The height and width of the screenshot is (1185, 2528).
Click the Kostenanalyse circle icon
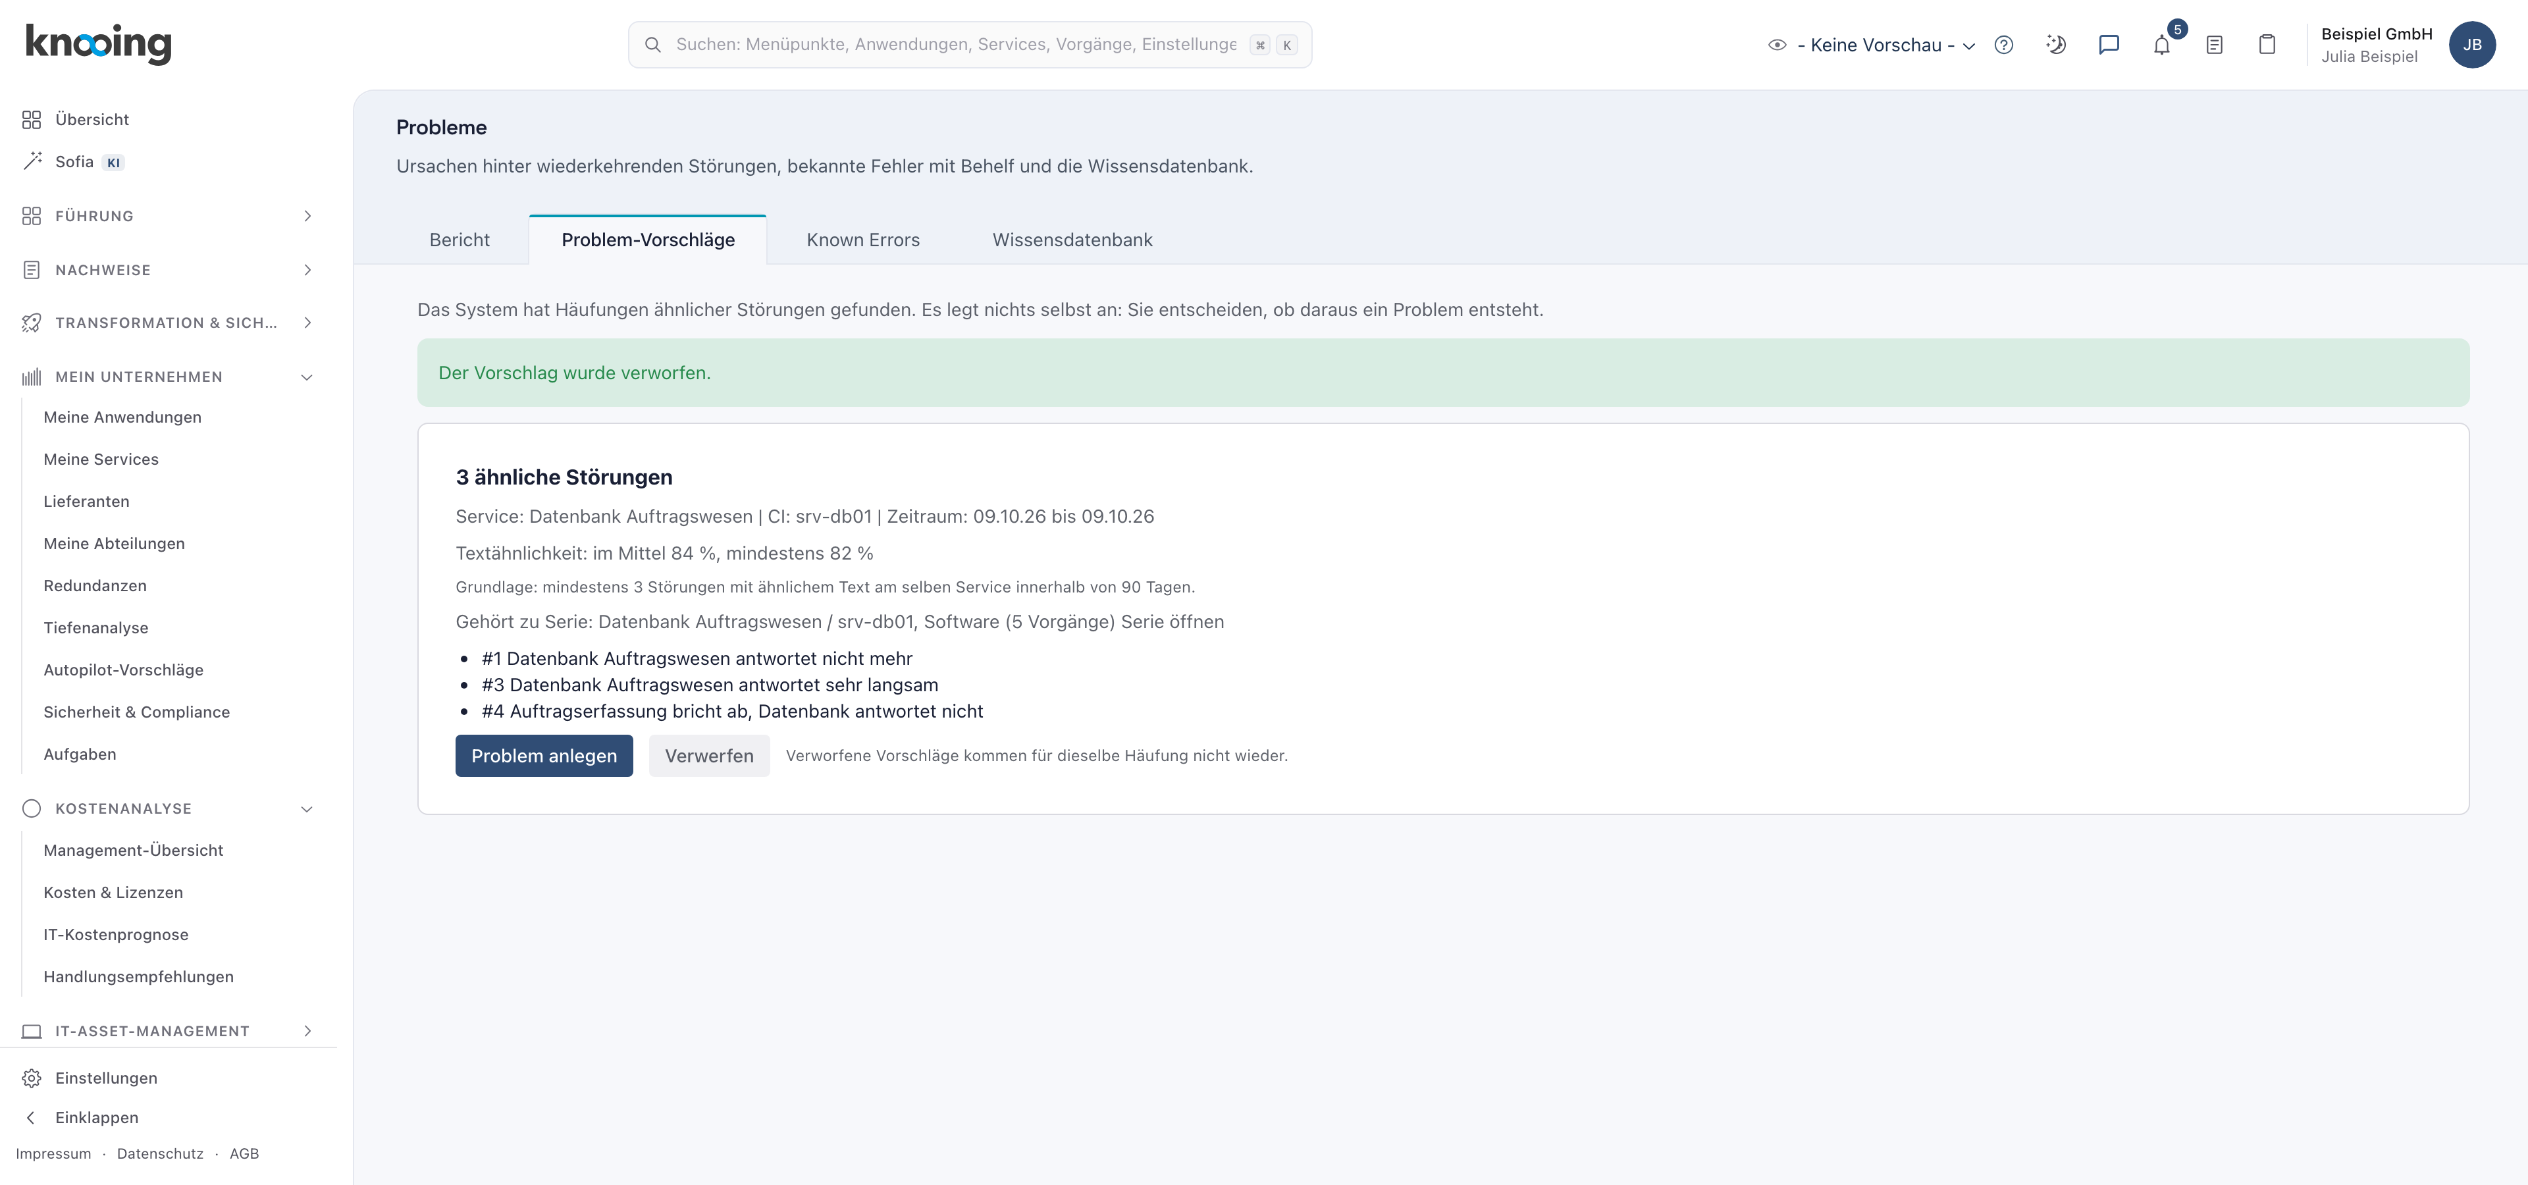point(32,808)
